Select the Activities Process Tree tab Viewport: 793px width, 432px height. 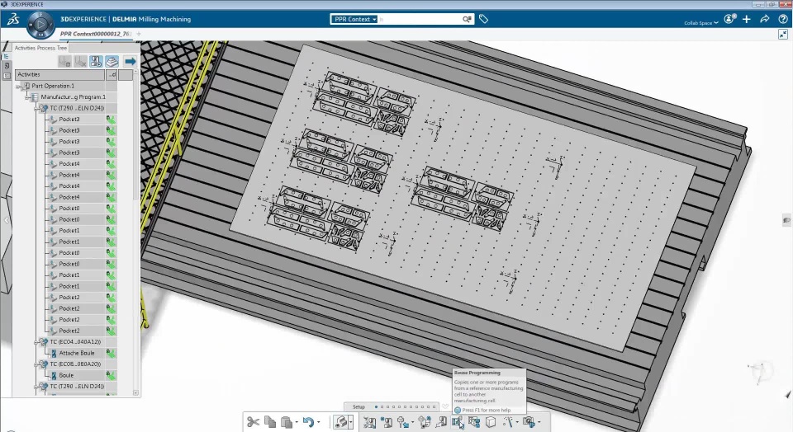tap(40, 48)
